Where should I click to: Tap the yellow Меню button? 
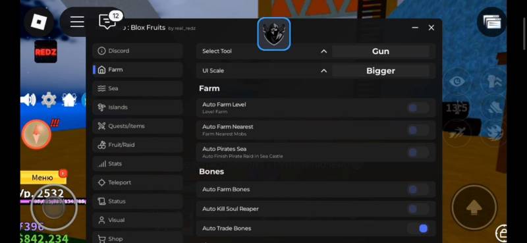point(43,177)
